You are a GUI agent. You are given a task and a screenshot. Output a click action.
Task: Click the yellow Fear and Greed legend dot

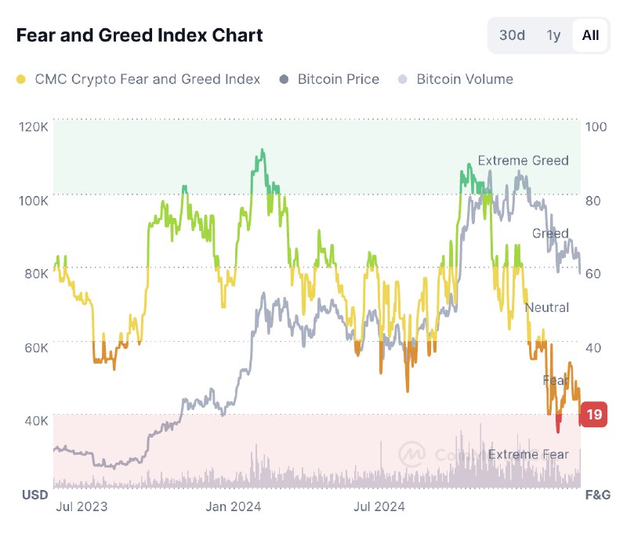(x=21, y=79)
